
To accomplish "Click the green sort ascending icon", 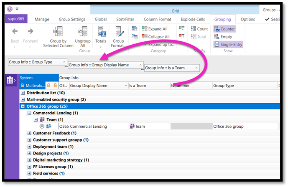I will tap(181, 28).
